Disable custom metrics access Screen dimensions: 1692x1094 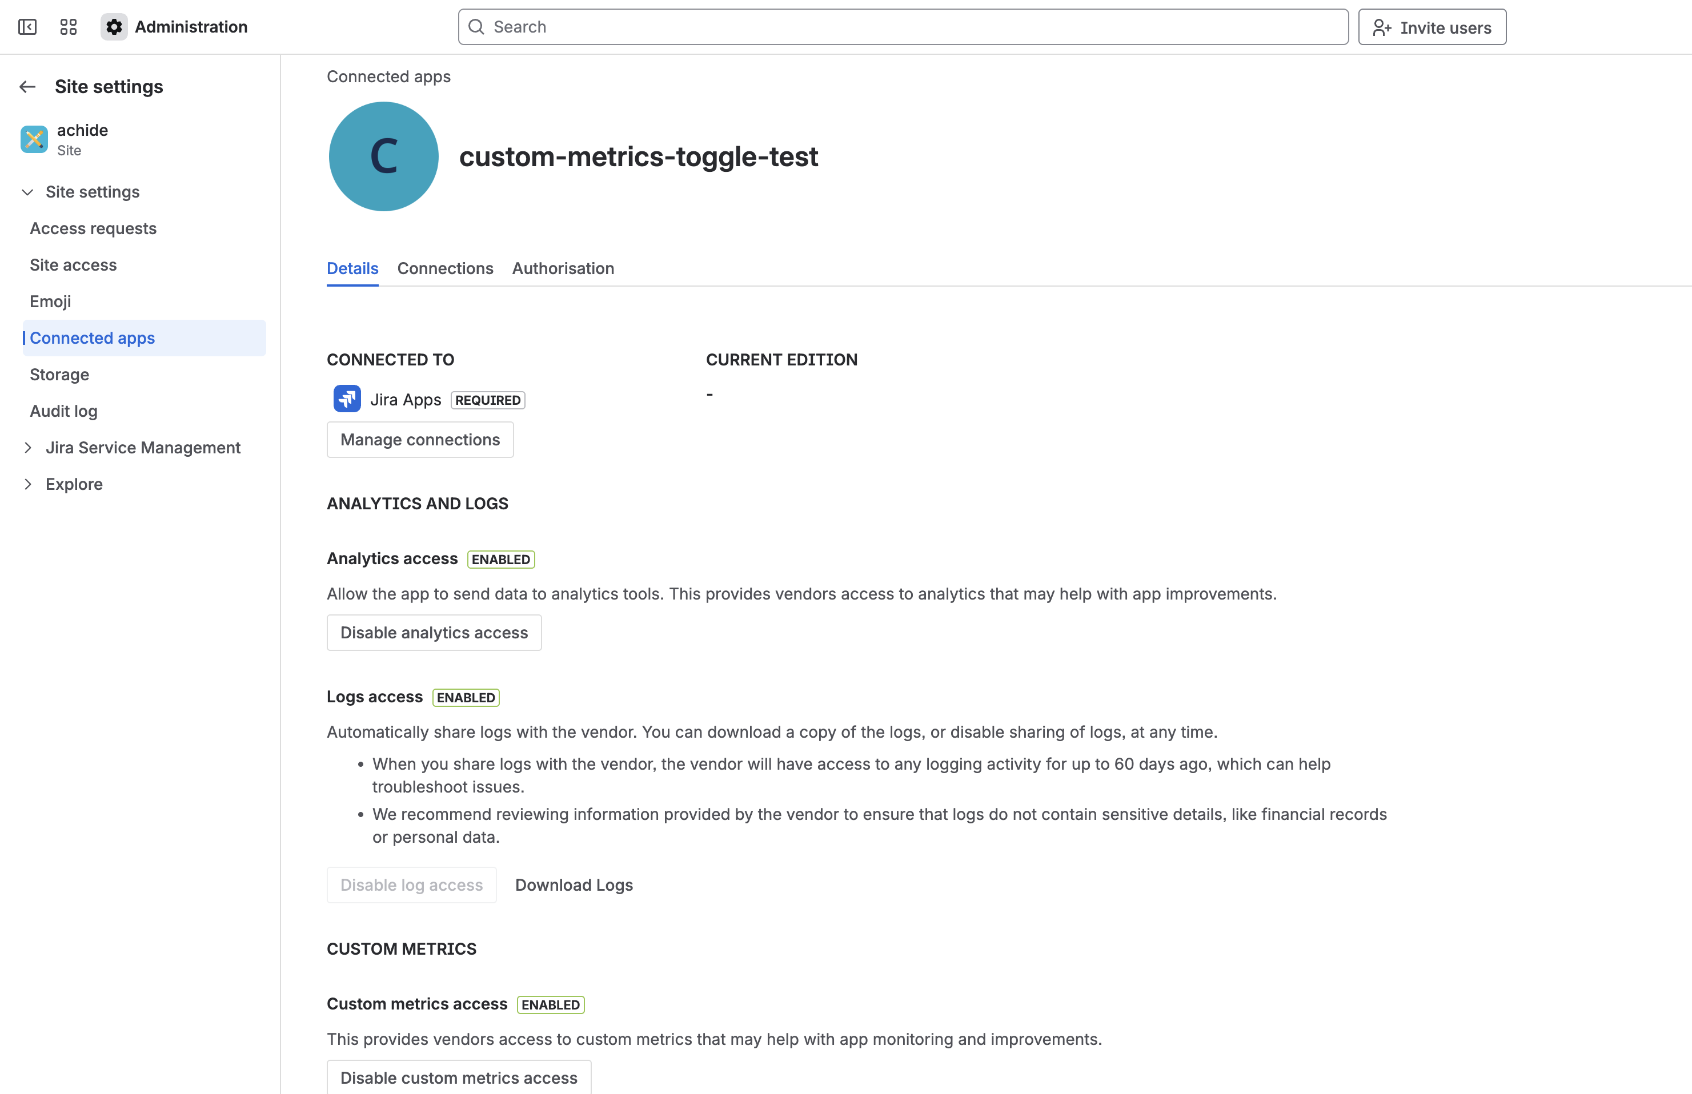[458, 1077]
